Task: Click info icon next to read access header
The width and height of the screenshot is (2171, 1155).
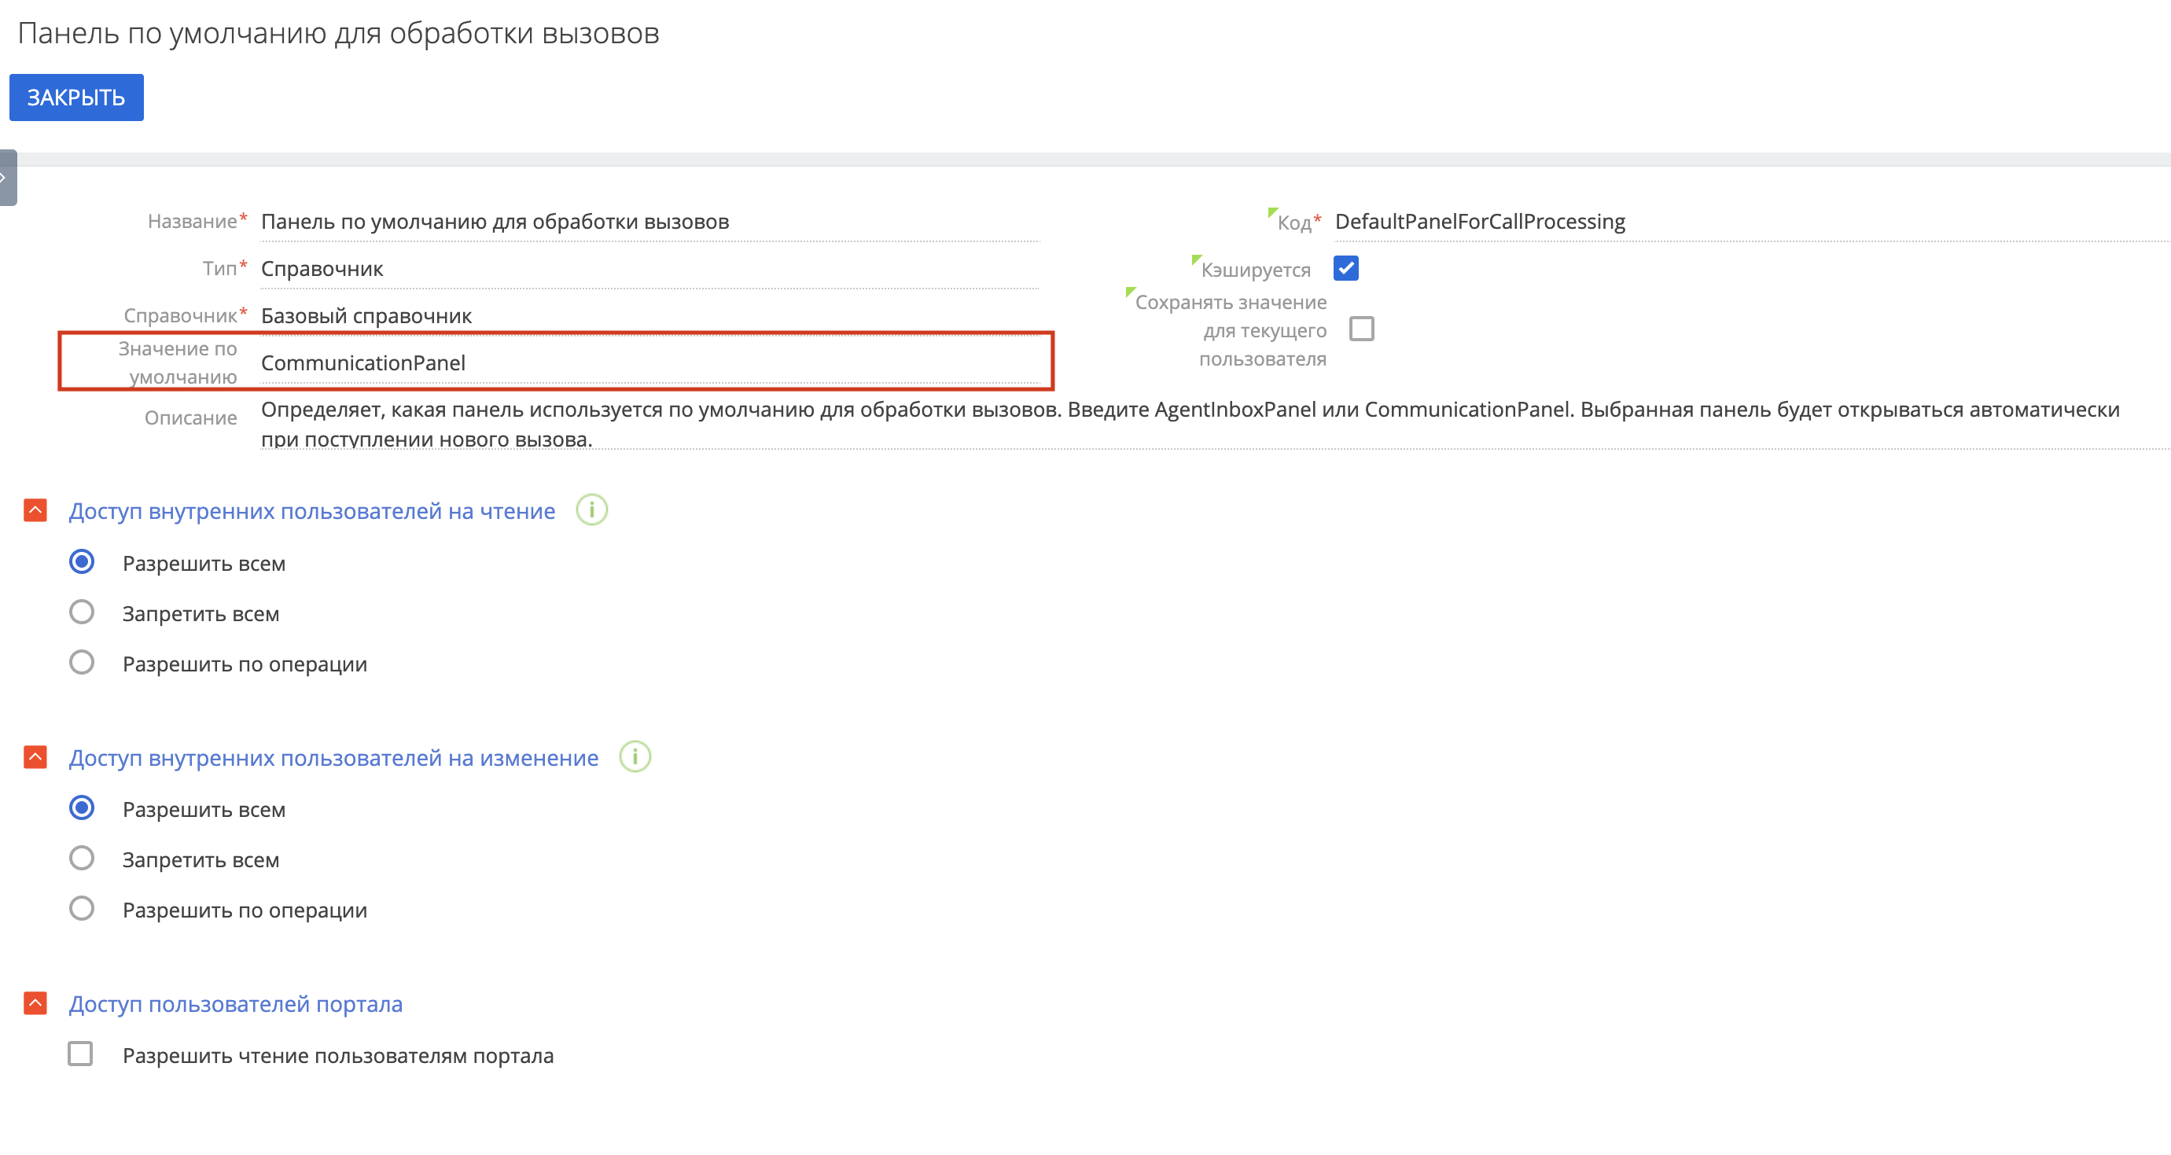Action: click(x=591, y=509)
